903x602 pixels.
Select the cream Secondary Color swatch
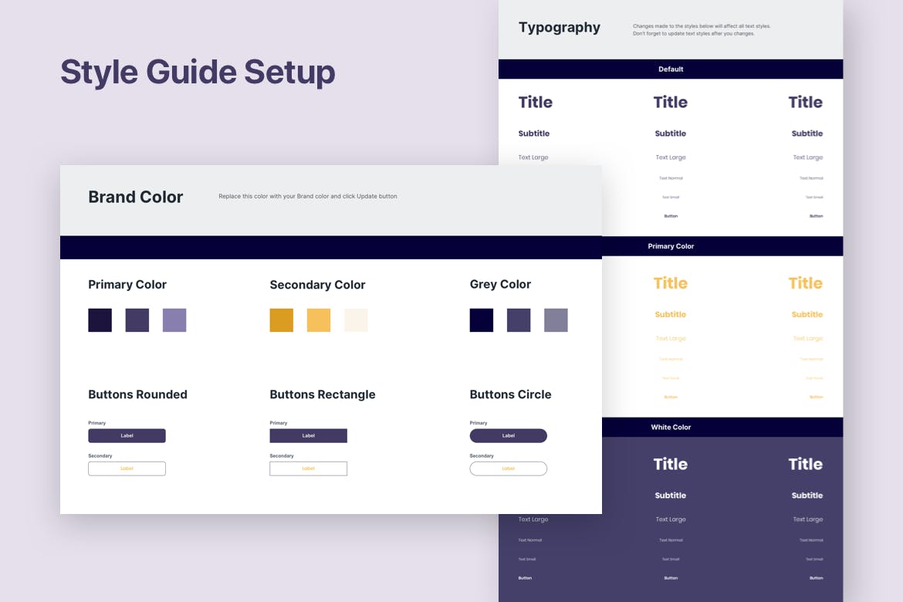[356, 320]
